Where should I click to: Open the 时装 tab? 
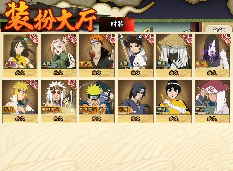click(117, 24)
